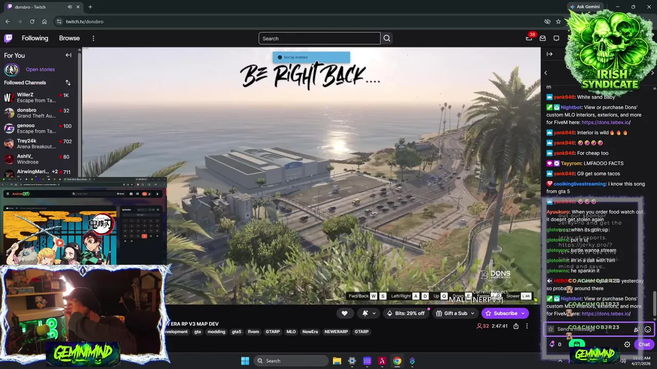Mute the donsbro tab audio
The height and width of the screenshot is (369, 657).
click(x=70, y=7)
